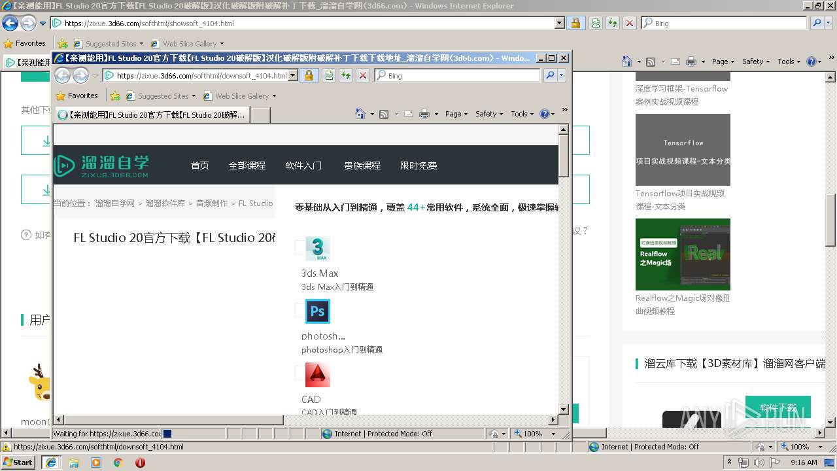Click the volume icon in the system tray

[x=758, y=462]
